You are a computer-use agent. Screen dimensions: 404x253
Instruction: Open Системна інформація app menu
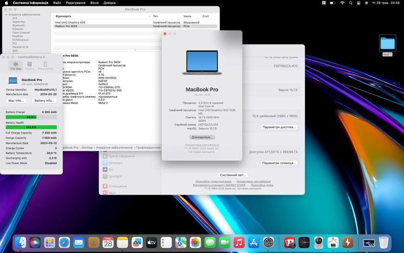(x=30, y=3)
